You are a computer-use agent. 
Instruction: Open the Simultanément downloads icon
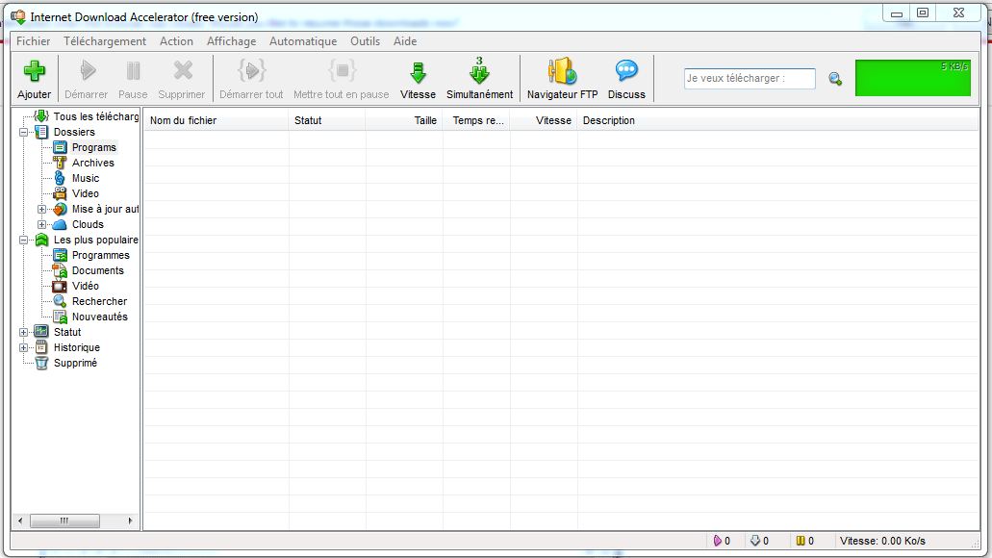[x=479, y=71]
